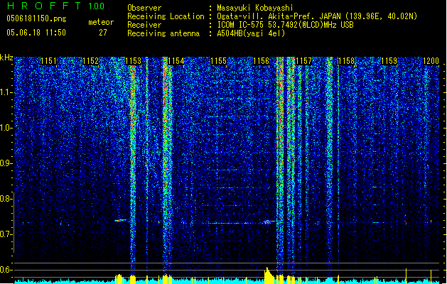This screenshot has height=284, width=447.
Task: Click the 1153 time marker
Action: click(133, 61)
